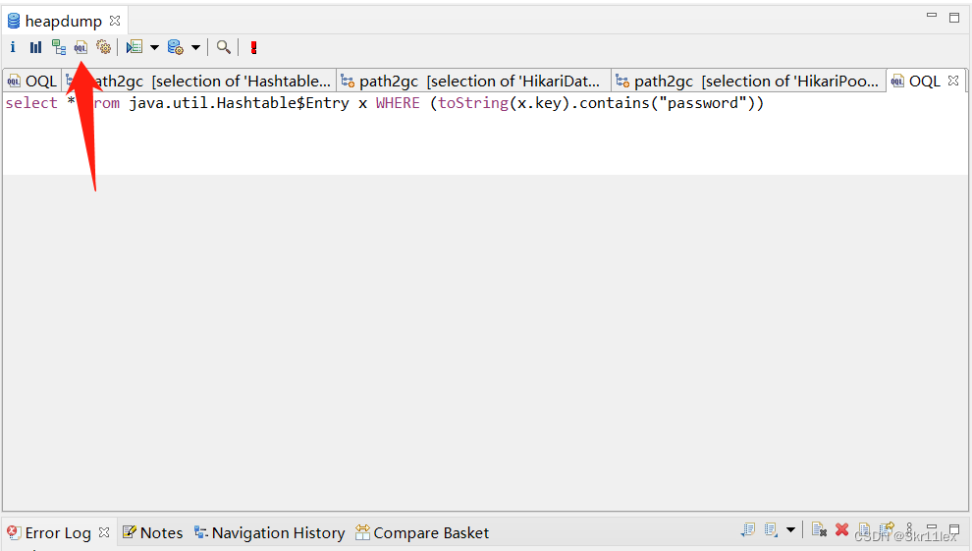The image size is (972, 551).
Task: Open the Notes view tab
Action: point(152,533)
